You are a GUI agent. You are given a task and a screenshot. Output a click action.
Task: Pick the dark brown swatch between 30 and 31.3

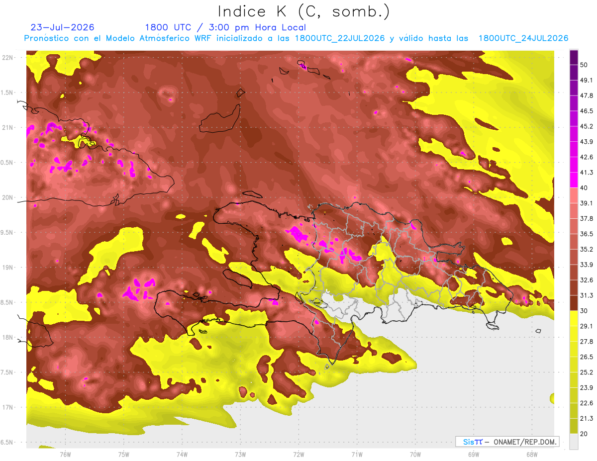click(574, 303)
